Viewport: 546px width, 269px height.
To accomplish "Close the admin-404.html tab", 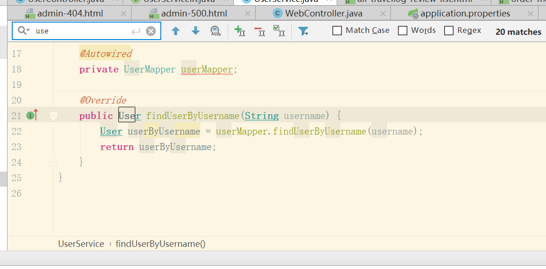I will (x=123, y=14).
